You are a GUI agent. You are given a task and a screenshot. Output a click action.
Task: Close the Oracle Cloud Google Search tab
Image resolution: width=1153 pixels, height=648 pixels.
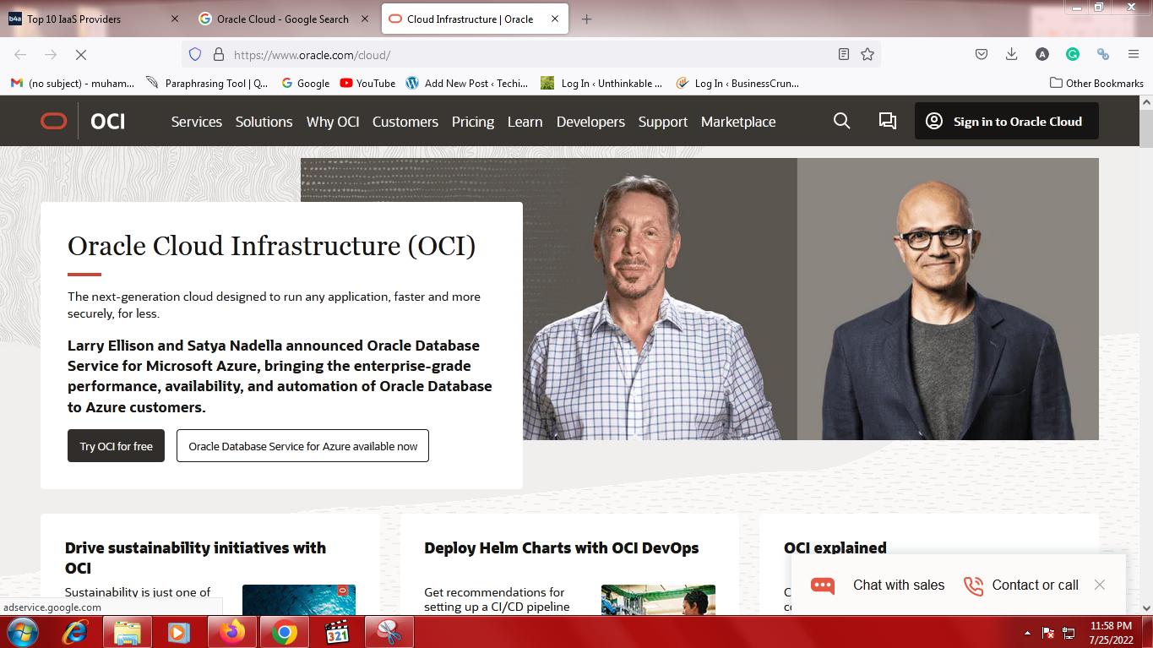click(x=365, y=19)
